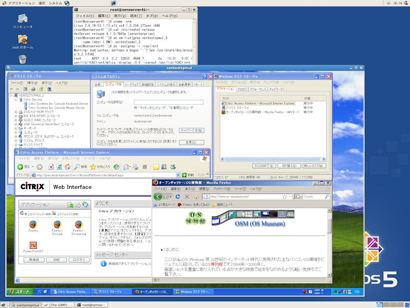The width and height of the screenshot is (410, 308).
Task: Expand USB controllers node
Action: coord(16,124)
